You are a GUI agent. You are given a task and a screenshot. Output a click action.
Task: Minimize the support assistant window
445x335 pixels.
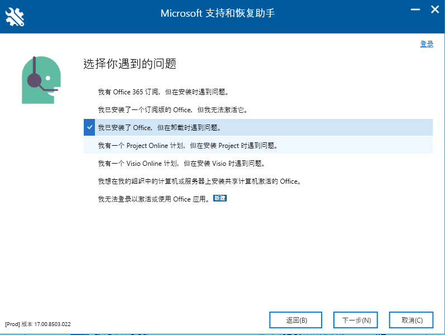pos(415,9)
